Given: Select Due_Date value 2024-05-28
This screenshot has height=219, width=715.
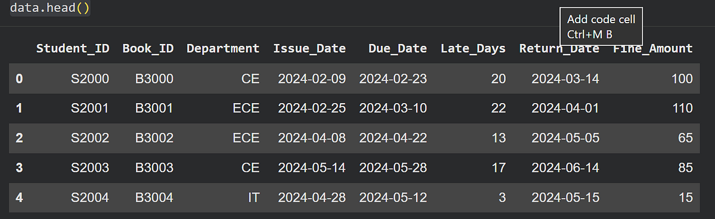Looking at the screenshot, I should [x=393, y=167].
